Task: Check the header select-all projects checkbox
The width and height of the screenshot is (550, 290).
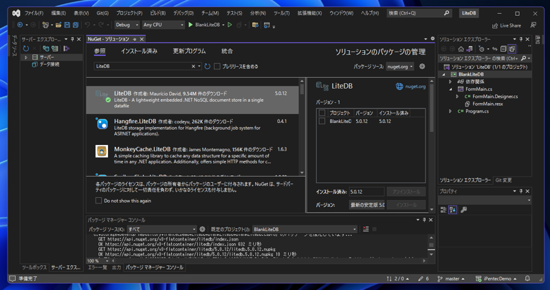Action: click(322, 113)
